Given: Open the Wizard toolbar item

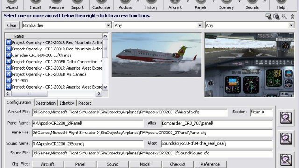Looking at the screenshot, I should pos(12,5).
